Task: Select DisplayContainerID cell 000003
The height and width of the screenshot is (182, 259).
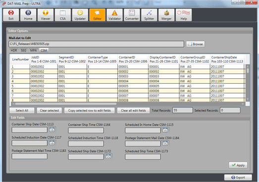Action: tap(164, 76)
